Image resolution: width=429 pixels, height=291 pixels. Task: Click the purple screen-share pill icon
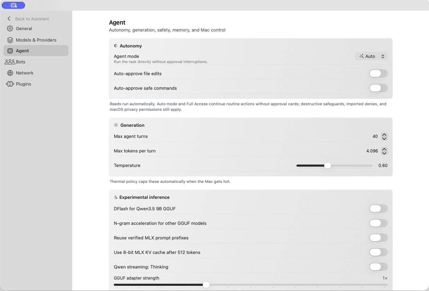[13, 5]
